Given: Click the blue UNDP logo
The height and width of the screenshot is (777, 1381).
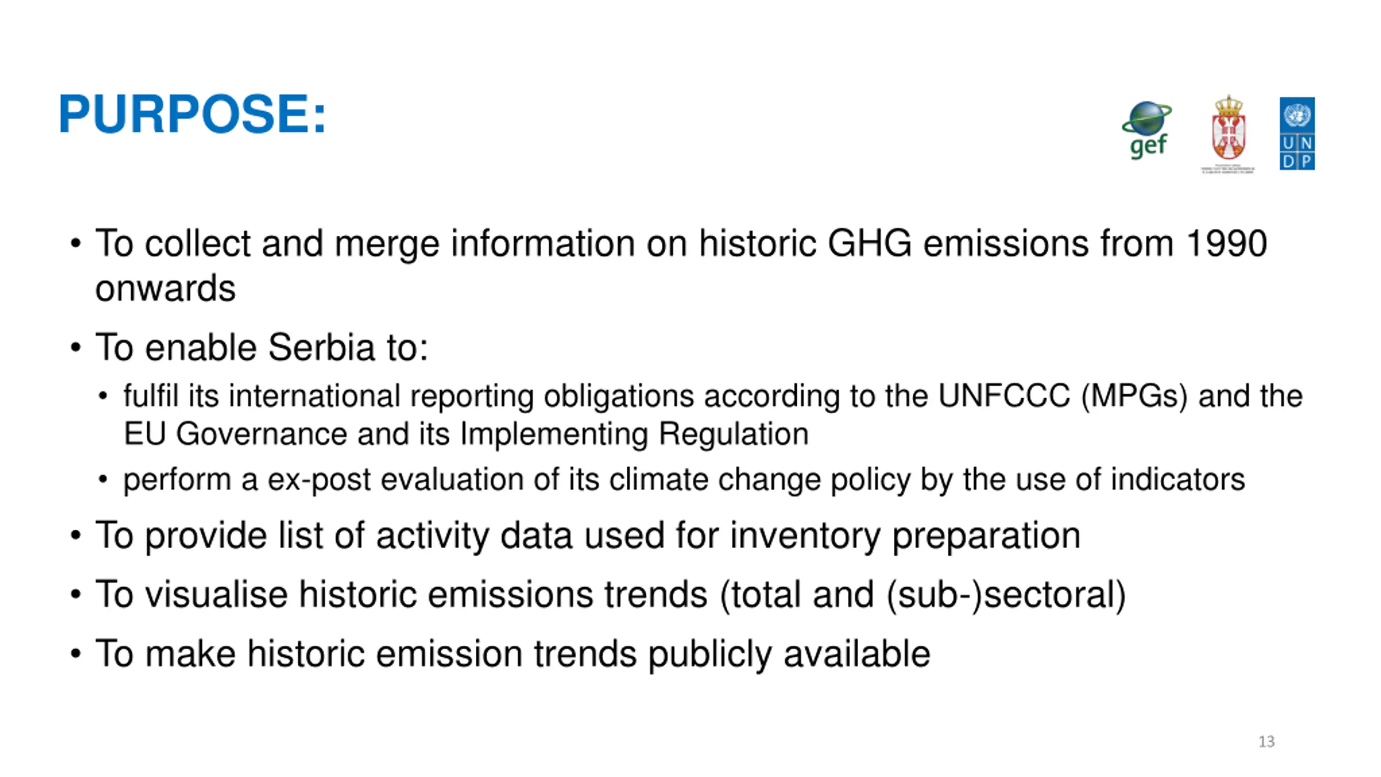Looking at the screenshot, I should click(1297, 133).
